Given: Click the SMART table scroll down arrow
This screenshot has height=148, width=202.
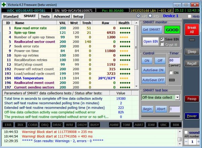Looking at the screenshot, I should coord(136,86).
